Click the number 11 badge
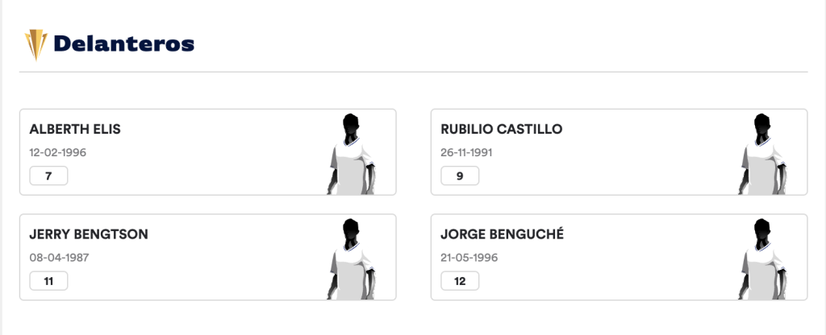Screen dimensions: 826x335 click(x=48, y=281)
